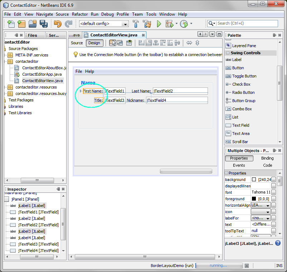Image resolution: width=287 pixels, height=272 pixels.
Task: Show the opened documents list dropdown
Action: pyautogui.click(x=212, y=34)
